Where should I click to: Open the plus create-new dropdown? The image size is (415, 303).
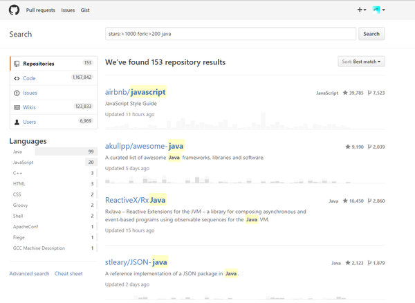point(362,10)
